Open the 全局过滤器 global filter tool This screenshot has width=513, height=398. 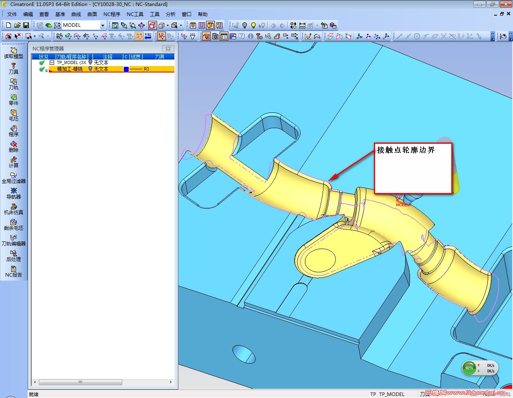14,178
